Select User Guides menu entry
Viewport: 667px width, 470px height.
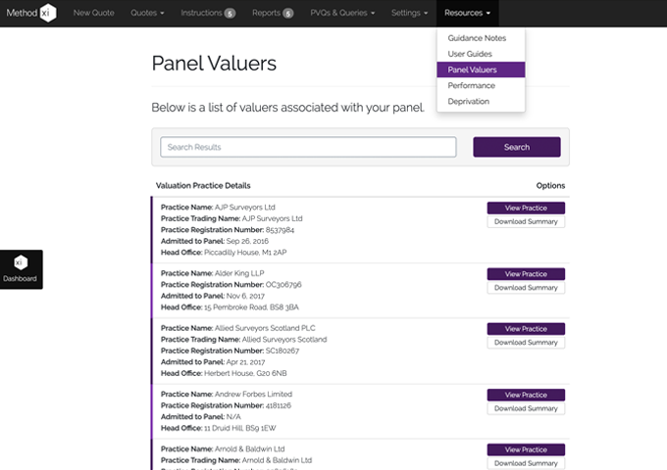(x=470, y=54)
